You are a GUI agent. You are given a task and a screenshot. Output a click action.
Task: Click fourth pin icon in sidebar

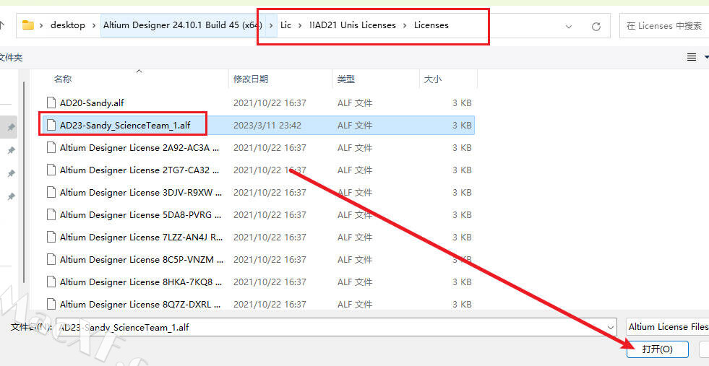point(11,196)
